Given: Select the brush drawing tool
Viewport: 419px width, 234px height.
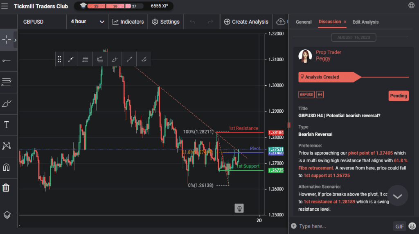Looking at the screenshot, I should [7, 104].
